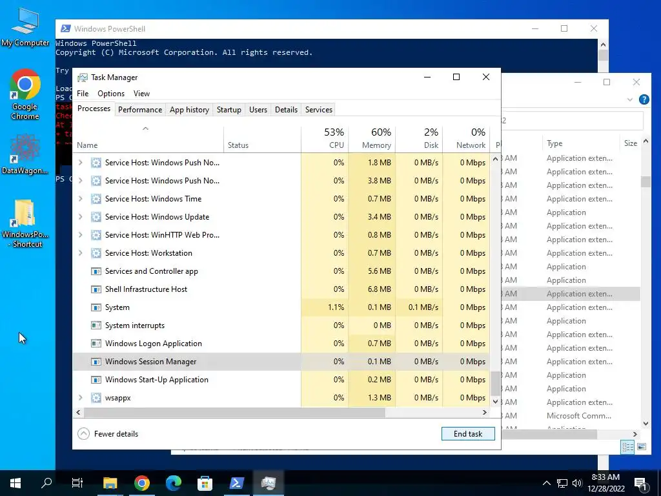Switch to PowerShell from taskbar
661x496 pixels.
tap(236, 483)
